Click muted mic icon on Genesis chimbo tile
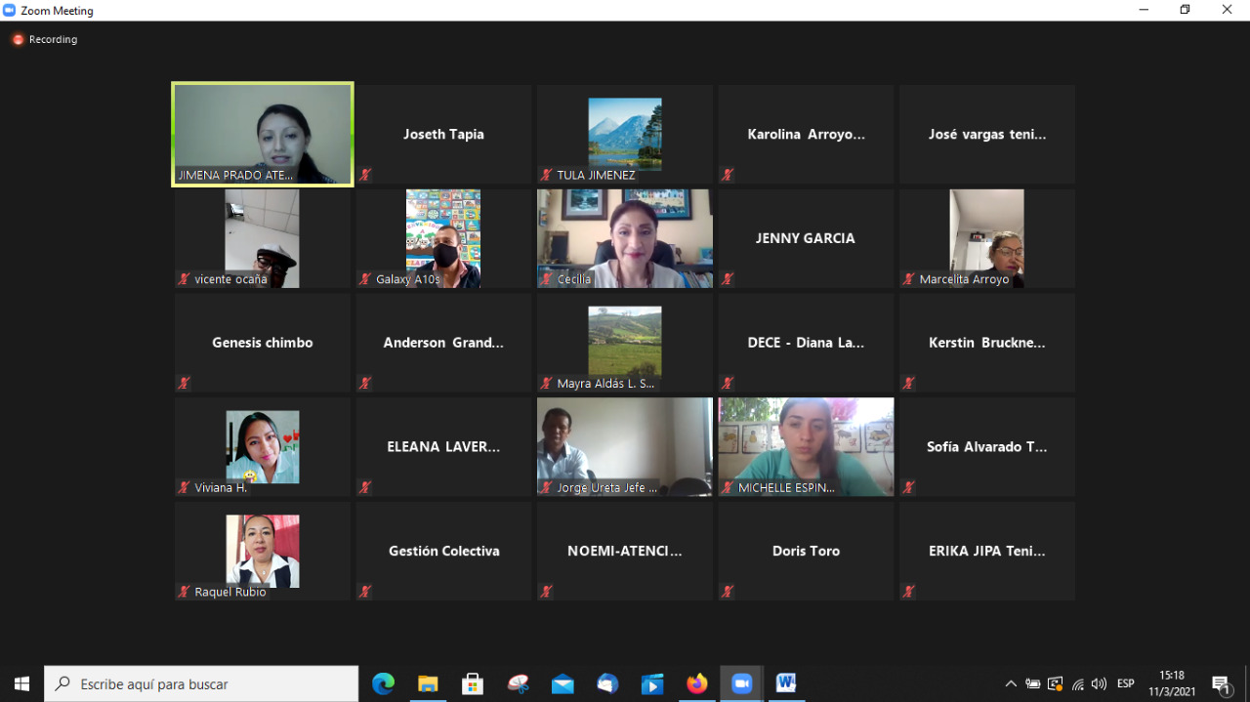This screenshot has width=1250, height=702. tap(184, 384)
